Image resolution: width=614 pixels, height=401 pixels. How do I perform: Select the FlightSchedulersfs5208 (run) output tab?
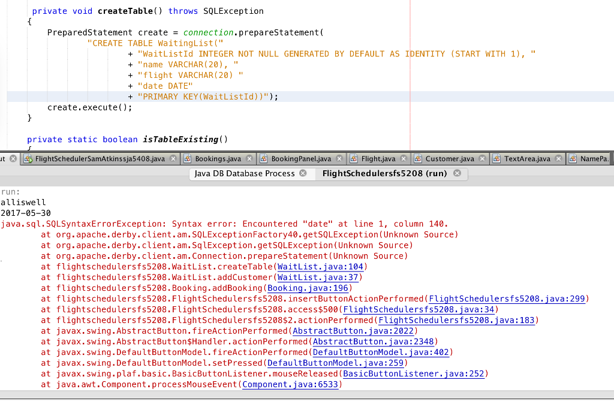tap(385, 173)
